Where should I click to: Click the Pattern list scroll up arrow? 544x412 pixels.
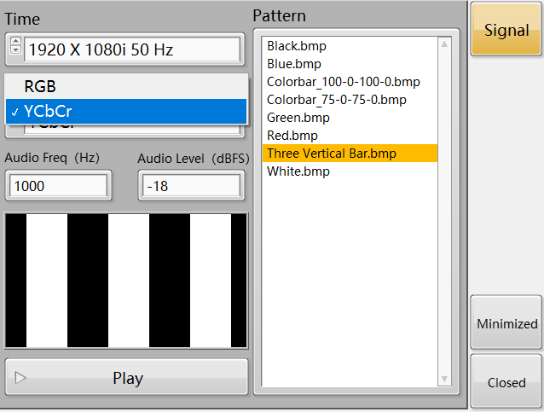[444, 43]
